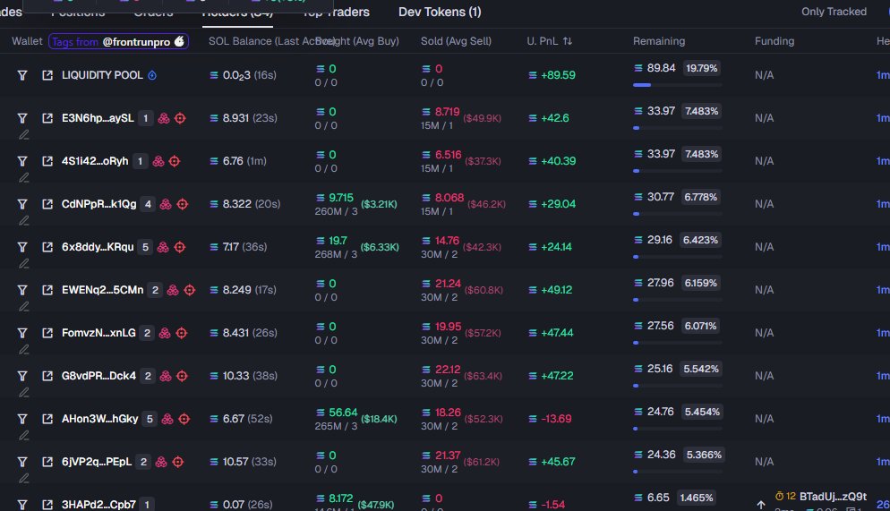Click the 19.79% remaining badge

point(702,68)
